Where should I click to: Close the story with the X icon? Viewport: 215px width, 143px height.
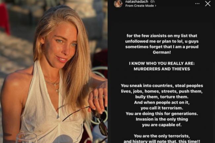pos(208,4)
